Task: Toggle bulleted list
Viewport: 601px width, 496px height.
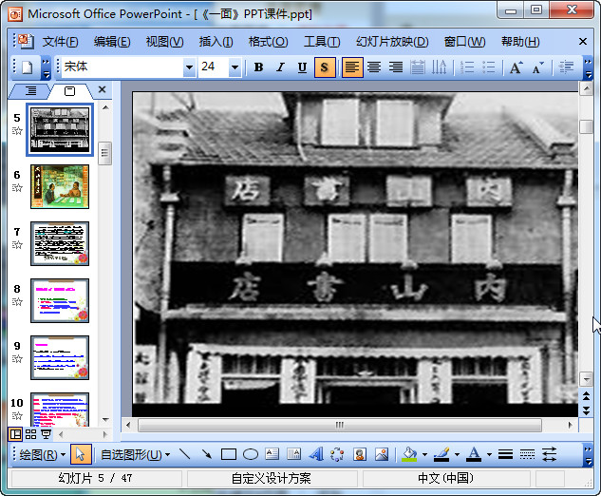Action: coord(489,67)
